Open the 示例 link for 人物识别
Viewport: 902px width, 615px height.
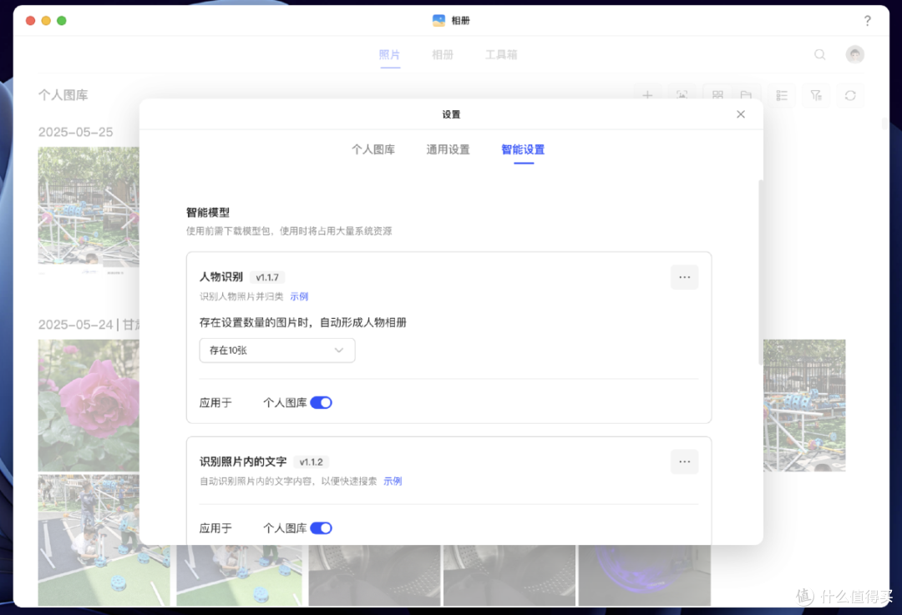point(299,296)
